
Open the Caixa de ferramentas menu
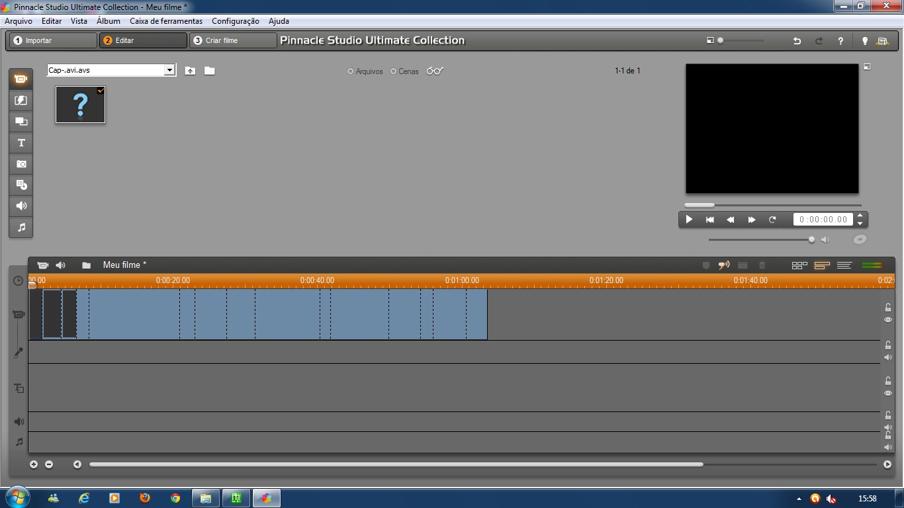[x=166, y=21]
